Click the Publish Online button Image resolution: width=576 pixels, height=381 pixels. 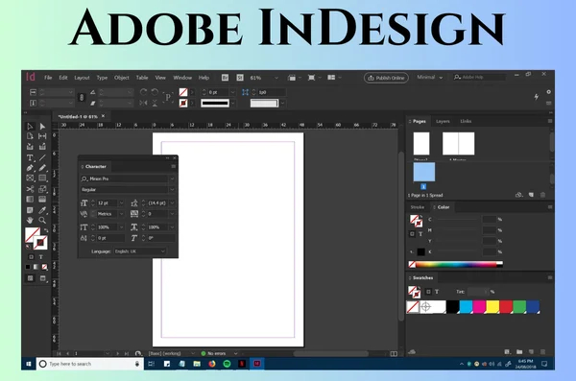[x=386, y=78]
